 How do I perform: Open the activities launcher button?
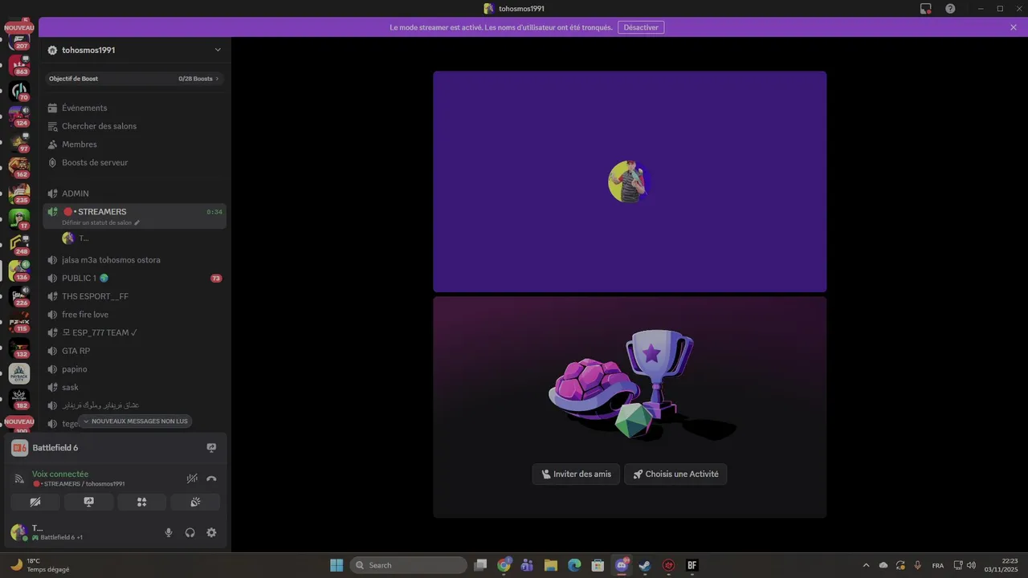141,502
